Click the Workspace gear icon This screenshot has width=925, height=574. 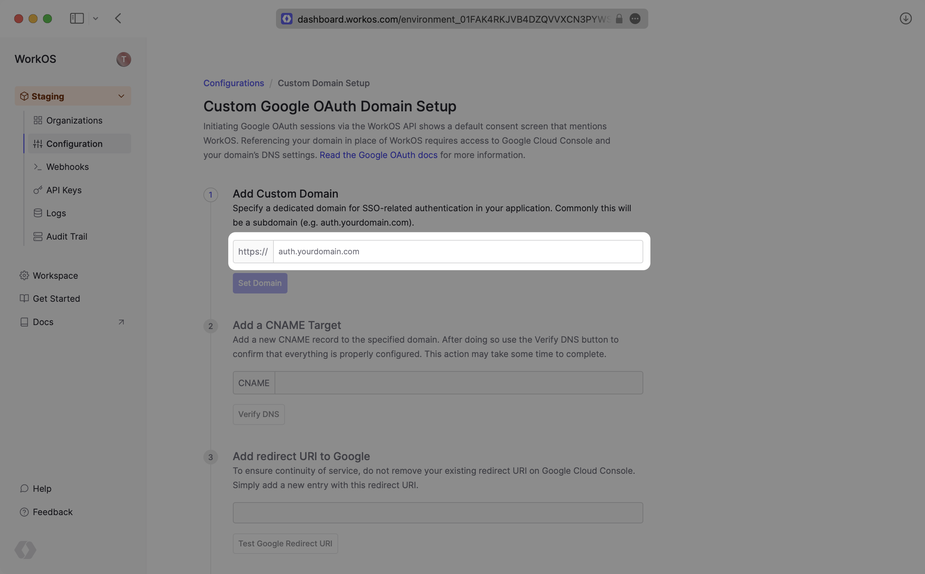point(24,276)
